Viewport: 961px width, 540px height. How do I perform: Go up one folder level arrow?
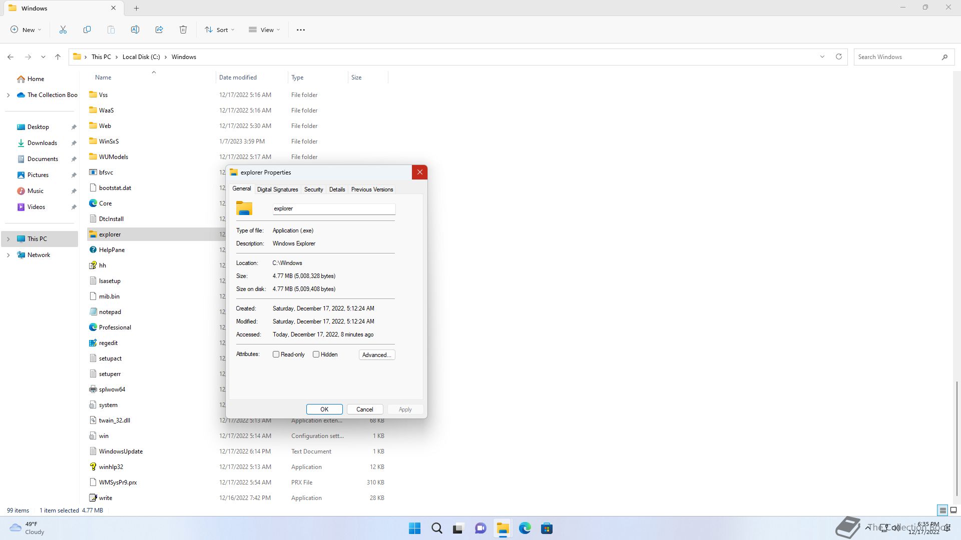[x=58, y=57]
